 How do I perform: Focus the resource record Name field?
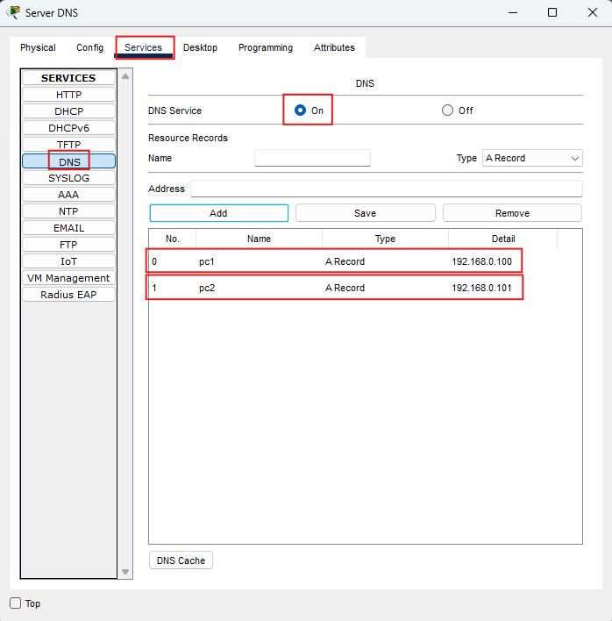312,158
